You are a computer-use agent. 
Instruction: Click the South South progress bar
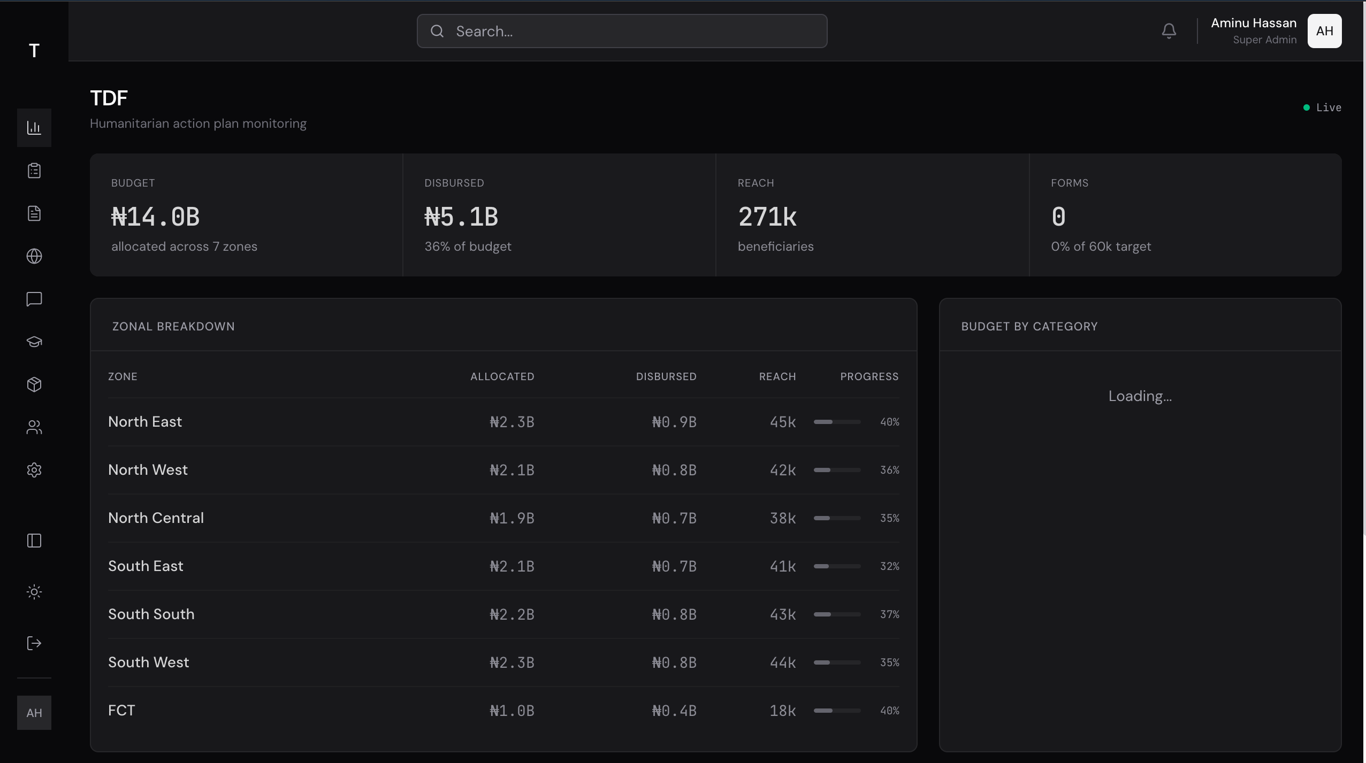pos(837,614)
